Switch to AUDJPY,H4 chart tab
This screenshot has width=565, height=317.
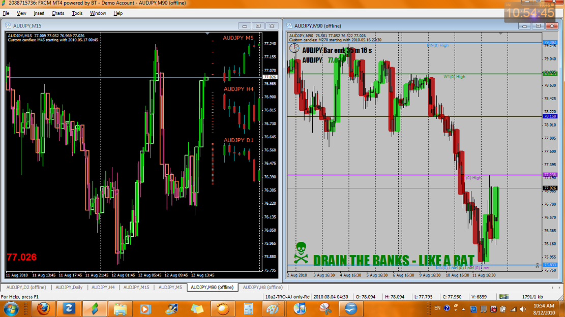103,287
